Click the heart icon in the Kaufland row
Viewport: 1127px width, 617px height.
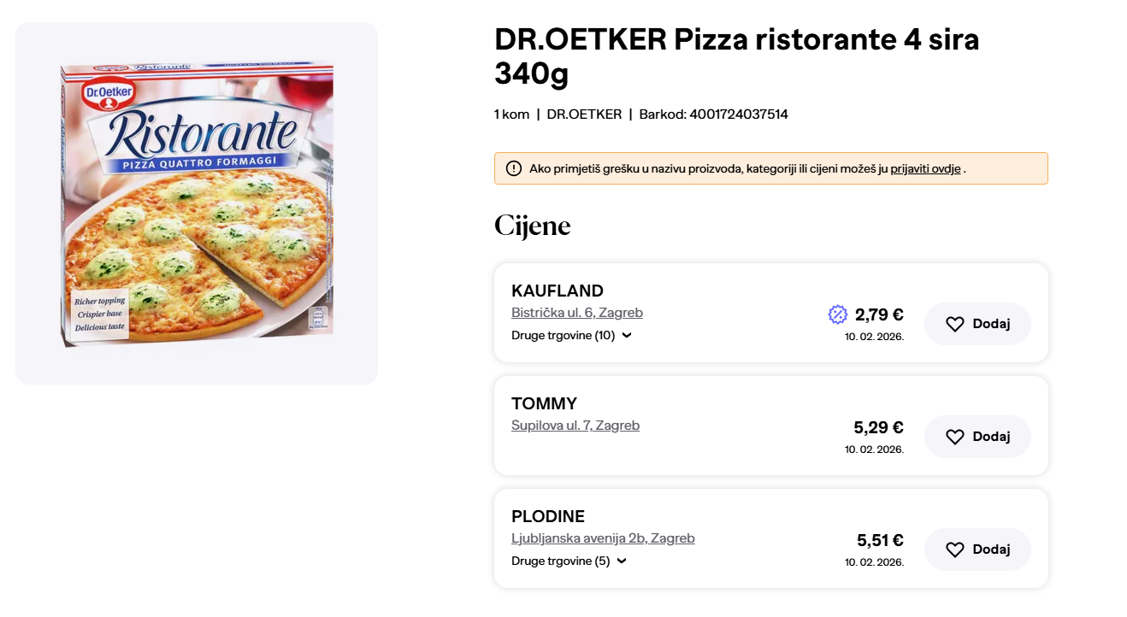955,324
